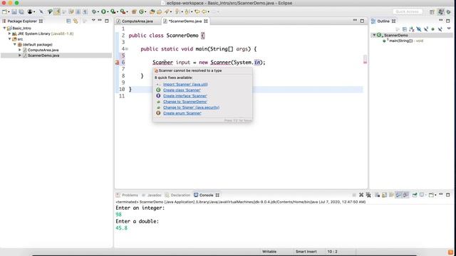The width and height of the screenshot is (456, 256).
Task: Click the External Tools run icon
Action: pyautogui.click(x=123, y=11)
